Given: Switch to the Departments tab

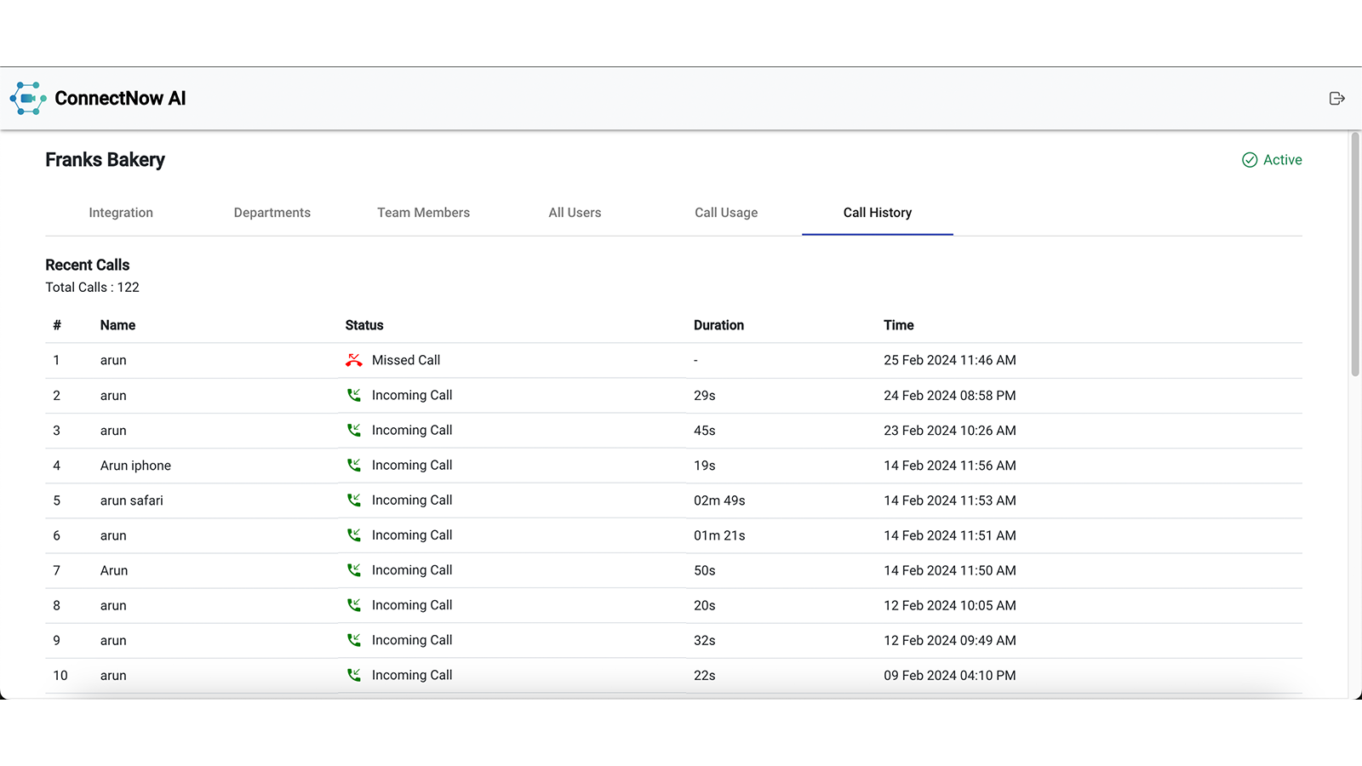Looking at the screenshot, I should (x=272, y=213).
